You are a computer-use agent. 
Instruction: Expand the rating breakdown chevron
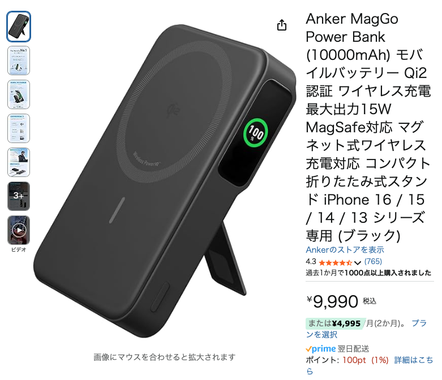click(358, 263)
